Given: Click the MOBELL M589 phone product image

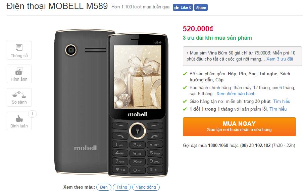Looking at the screenshot, I should pyautogui.click(x=111, y=103).
